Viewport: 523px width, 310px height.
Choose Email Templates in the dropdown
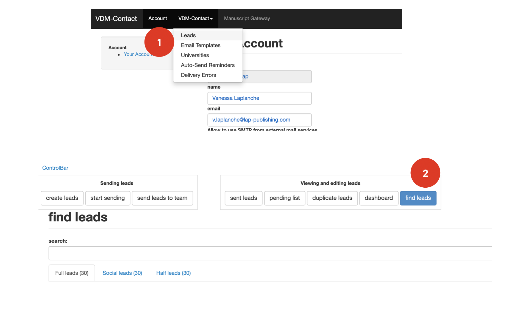(x=201, y=45)
